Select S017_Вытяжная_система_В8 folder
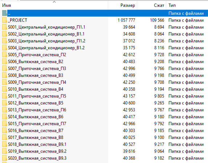208x163 pixels. 36,137
